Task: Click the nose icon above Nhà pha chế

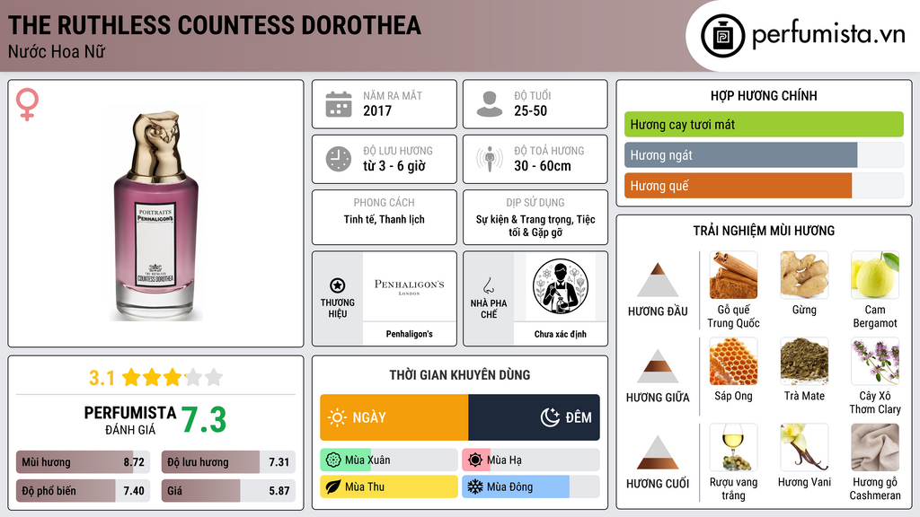Action: coord(488,285)
